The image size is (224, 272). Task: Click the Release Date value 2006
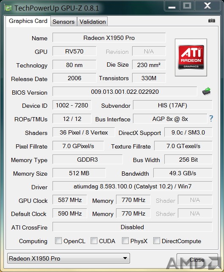click(x=74, y=78)
